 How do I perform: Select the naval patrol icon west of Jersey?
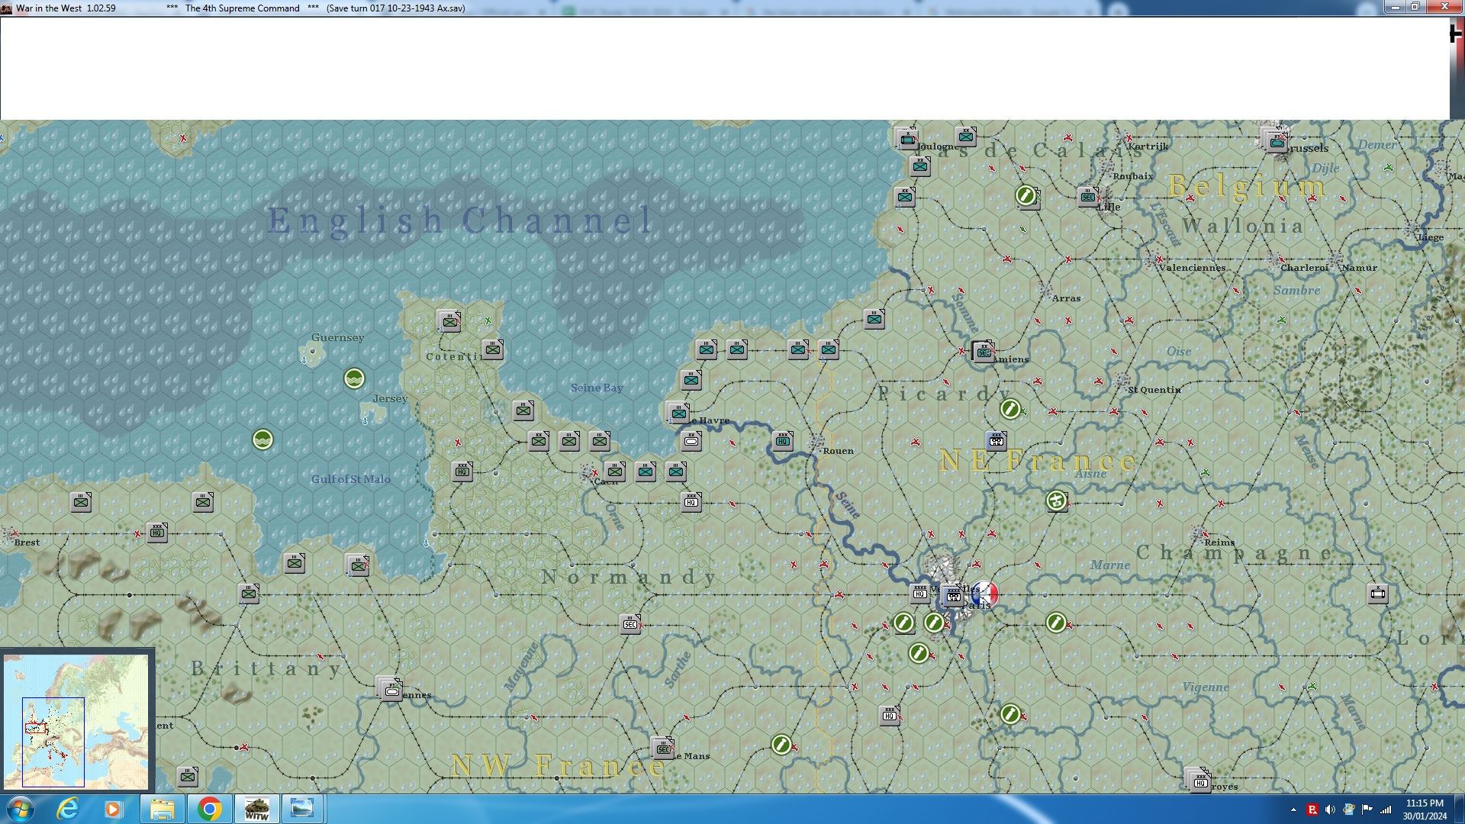coord(354,378)
